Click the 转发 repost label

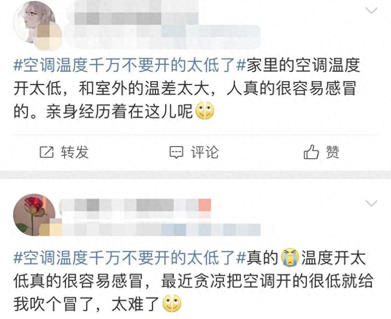tap(75, 152)
